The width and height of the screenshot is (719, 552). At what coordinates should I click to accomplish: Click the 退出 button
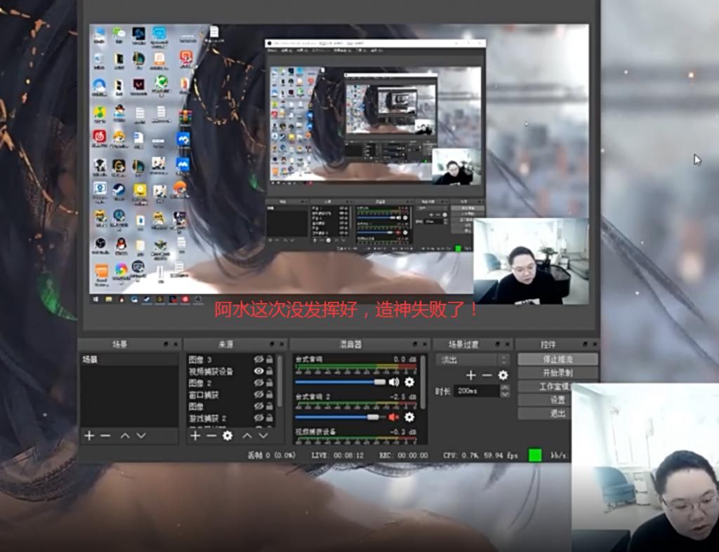tap(545, 413)
